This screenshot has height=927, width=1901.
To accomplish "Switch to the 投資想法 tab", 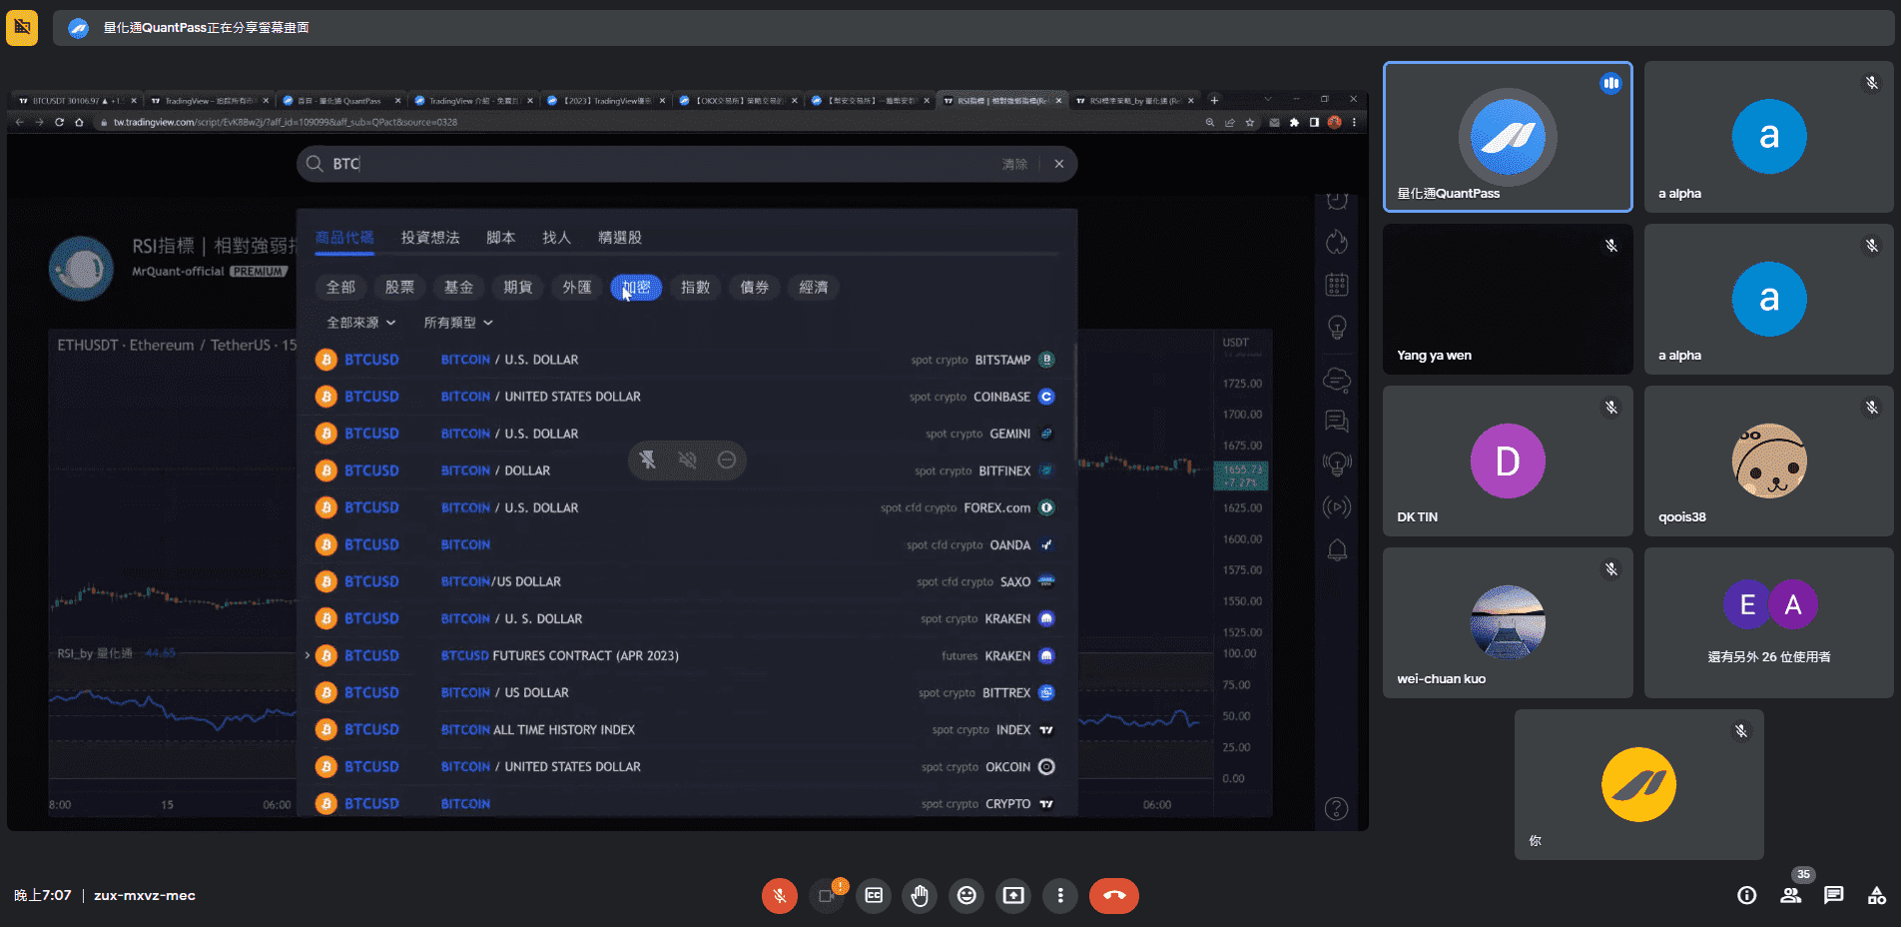I will pos(430,237).
